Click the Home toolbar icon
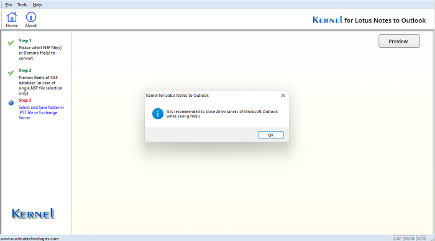 click(x=12, y=20)
